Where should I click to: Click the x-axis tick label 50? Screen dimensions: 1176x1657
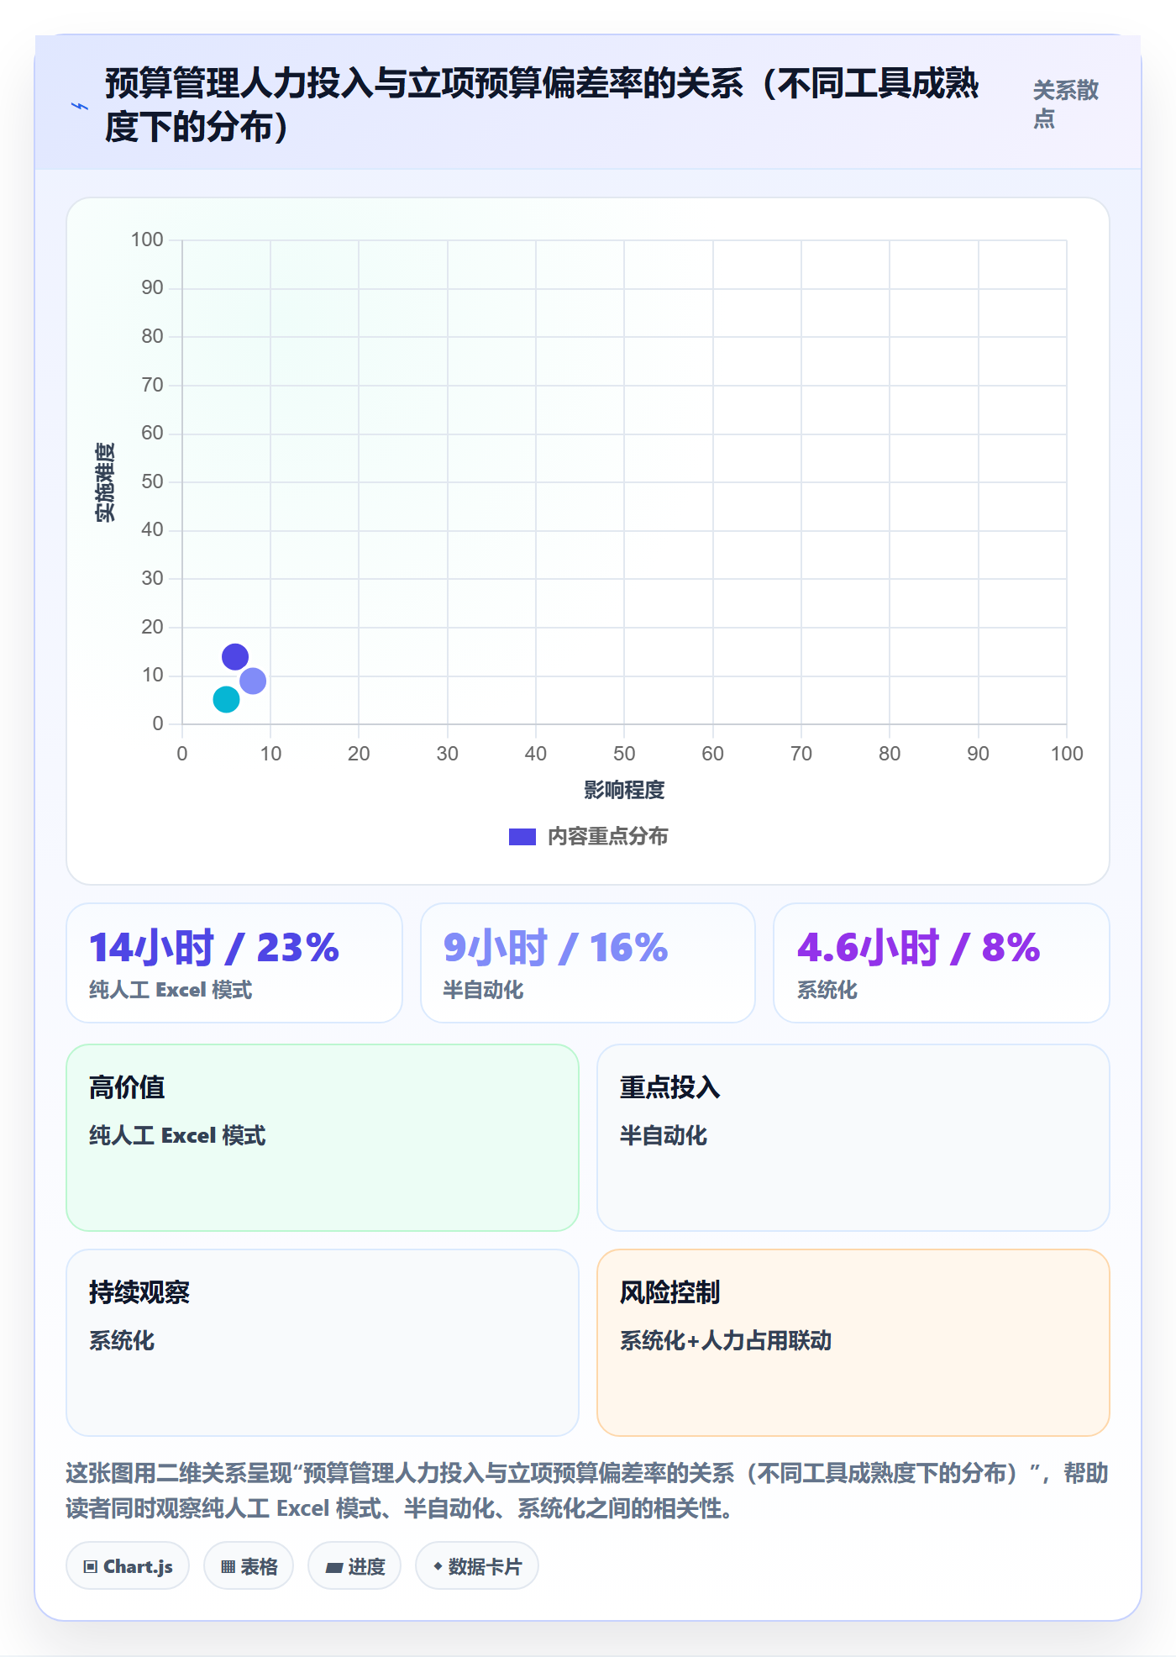[x=624, y=754]
